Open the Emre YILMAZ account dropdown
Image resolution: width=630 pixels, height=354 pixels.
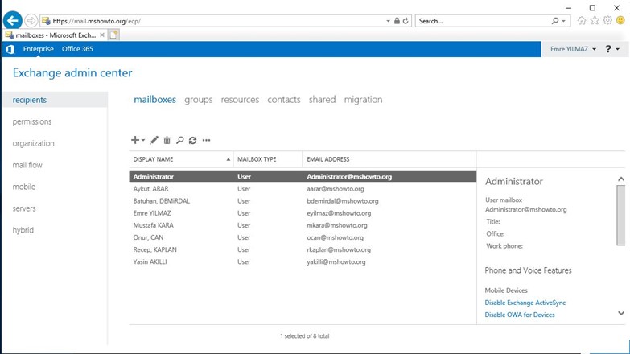click(573, 49)
